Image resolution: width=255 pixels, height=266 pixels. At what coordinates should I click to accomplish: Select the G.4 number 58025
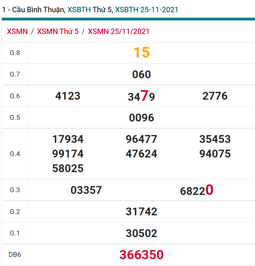(68, 168)
